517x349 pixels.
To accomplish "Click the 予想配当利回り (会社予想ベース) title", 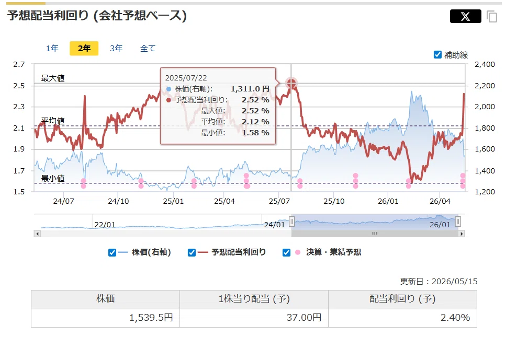I will click(97, 16).
